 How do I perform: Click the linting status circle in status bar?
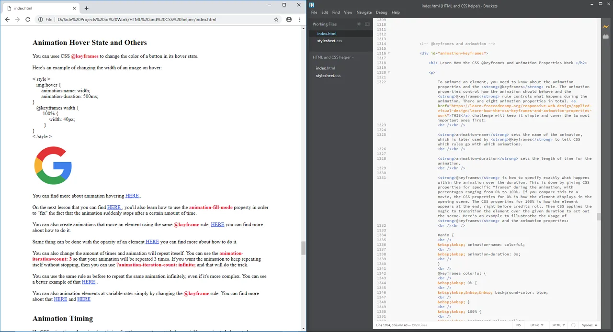[x=573, y=325]
